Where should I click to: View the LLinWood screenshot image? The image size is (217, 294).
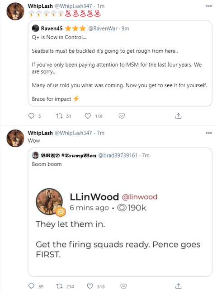pyautogui.click(x=118, y=223)
